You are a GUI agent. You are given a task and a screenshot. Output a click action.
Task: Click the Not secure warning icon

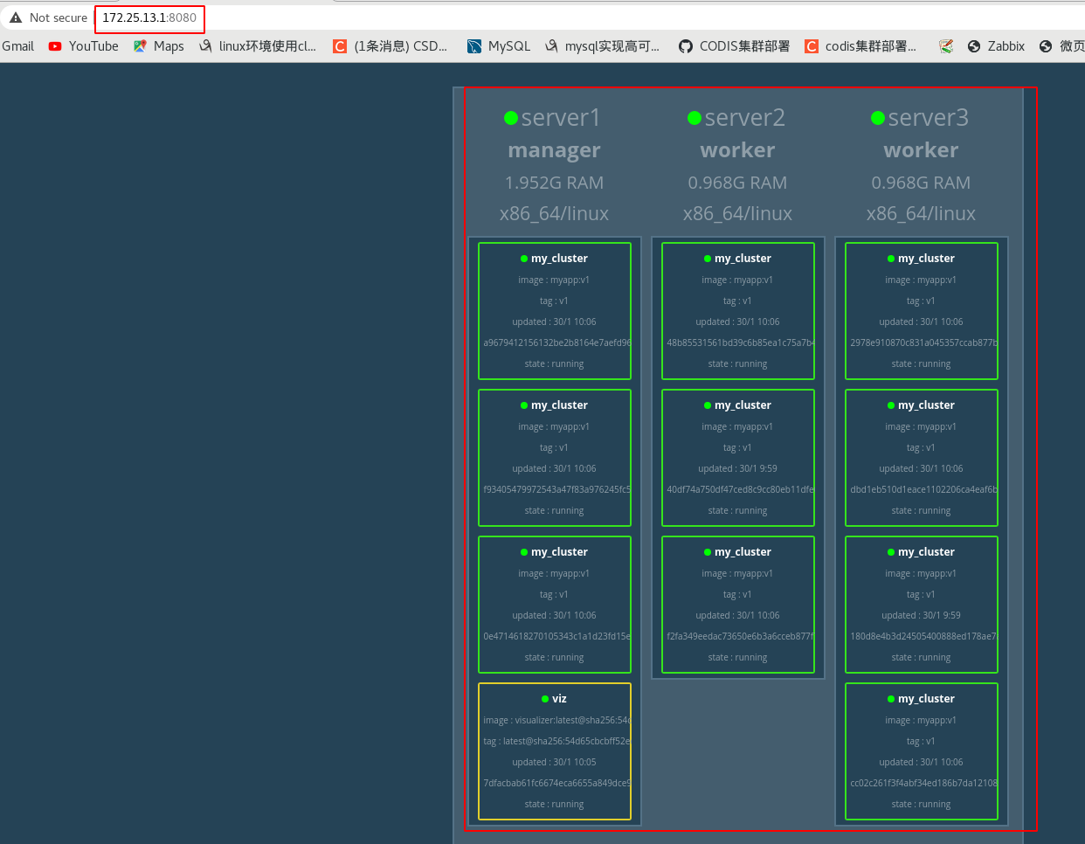[16, 17]
